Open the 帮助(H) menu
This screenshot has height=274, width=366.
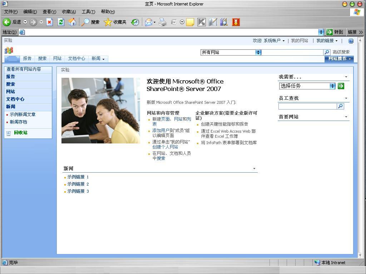pos(108,12)
